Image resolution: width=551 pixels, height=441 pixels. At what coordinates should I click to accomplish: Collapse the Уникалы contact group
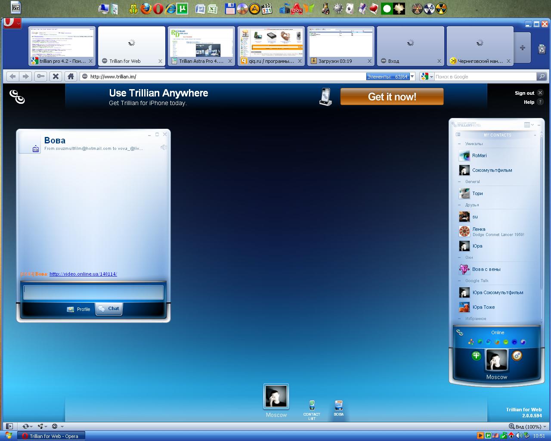pos(459,144)
